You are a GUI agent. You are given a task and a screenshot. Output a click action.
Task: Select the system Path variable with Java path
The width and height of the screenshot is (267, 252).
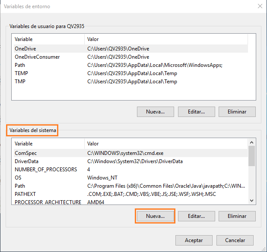click(20, 186)
